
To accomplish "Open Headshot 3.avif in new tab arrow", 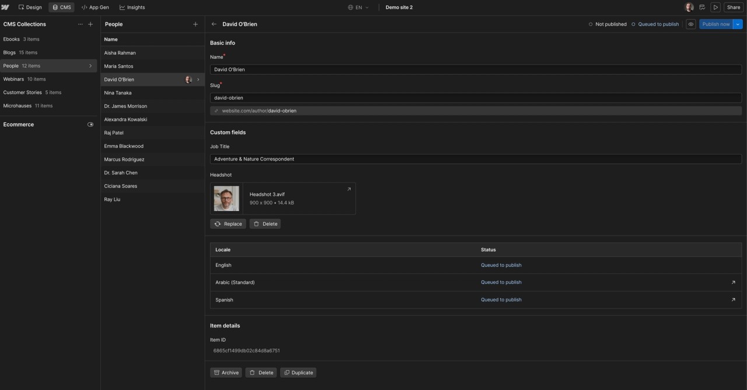I will 349,189.
